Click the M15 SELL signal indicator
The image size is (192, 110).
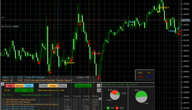pos(141,76)
